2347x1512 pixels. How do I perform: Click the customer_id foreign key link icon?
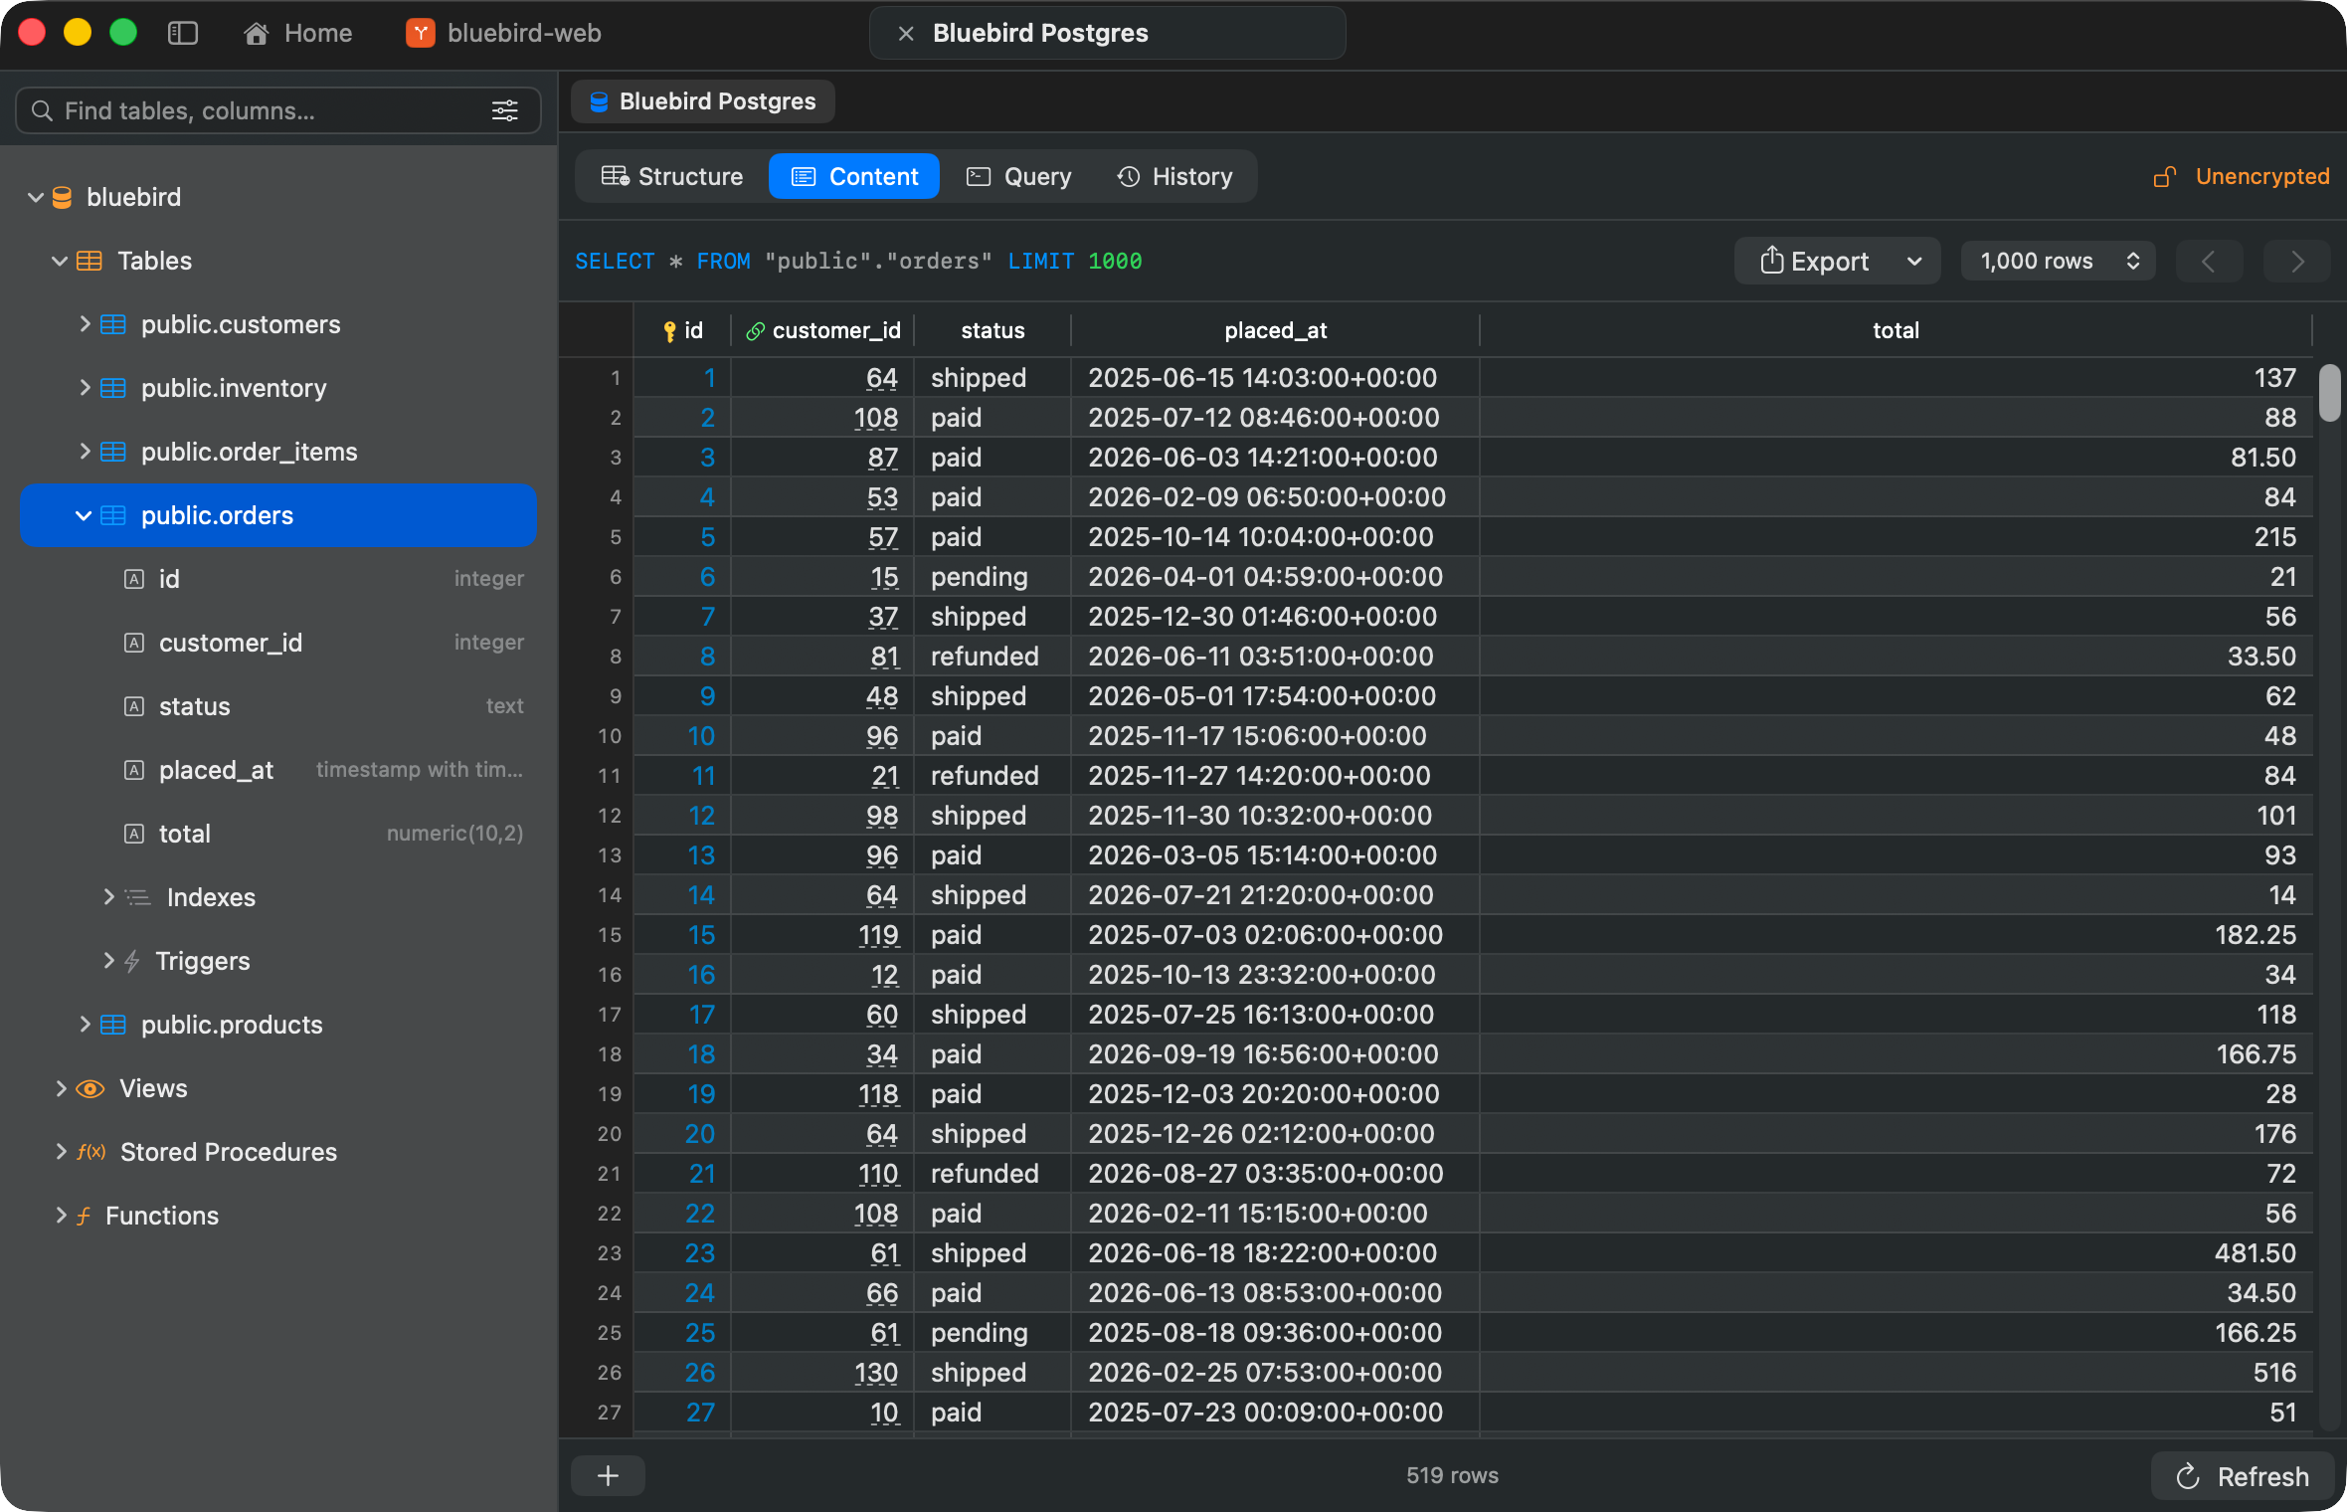coord(755,330)
